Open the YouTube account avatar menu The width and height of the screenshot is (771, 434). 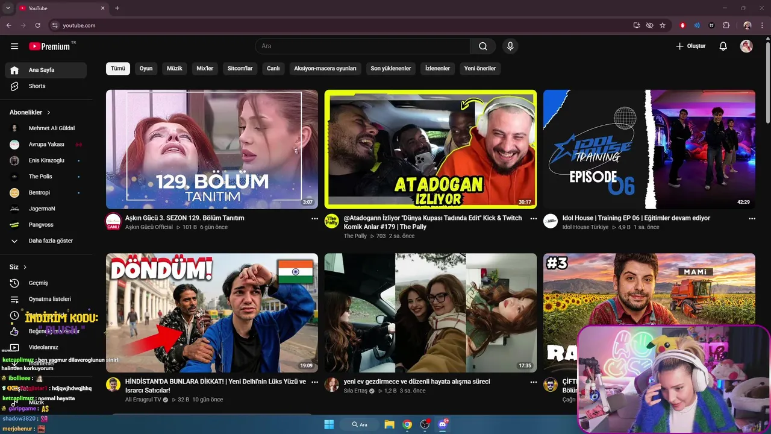click(746, 46)
